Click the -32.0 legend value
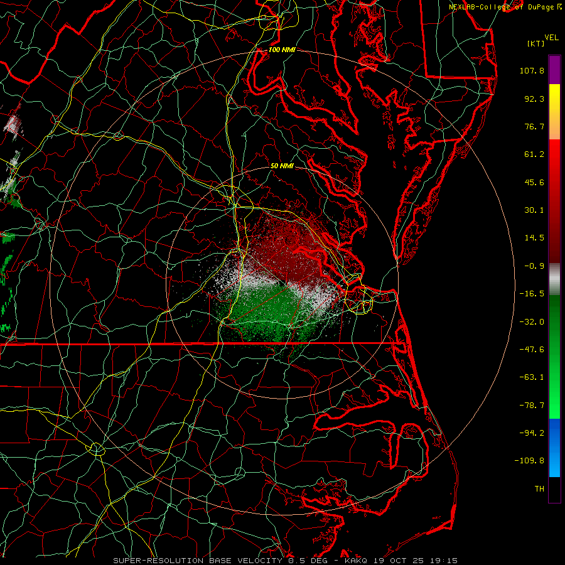565x565 pixels. (x=532, y=322)
